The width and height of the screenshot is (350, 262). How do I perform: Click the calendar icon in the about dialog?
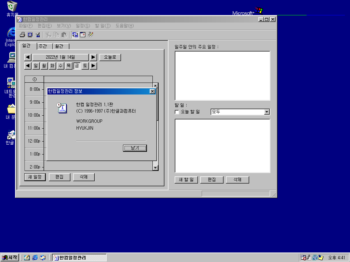click(x=62, y=108)
